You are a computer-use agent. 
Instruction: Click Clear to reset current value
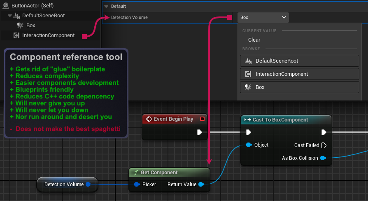pos(254,40)
